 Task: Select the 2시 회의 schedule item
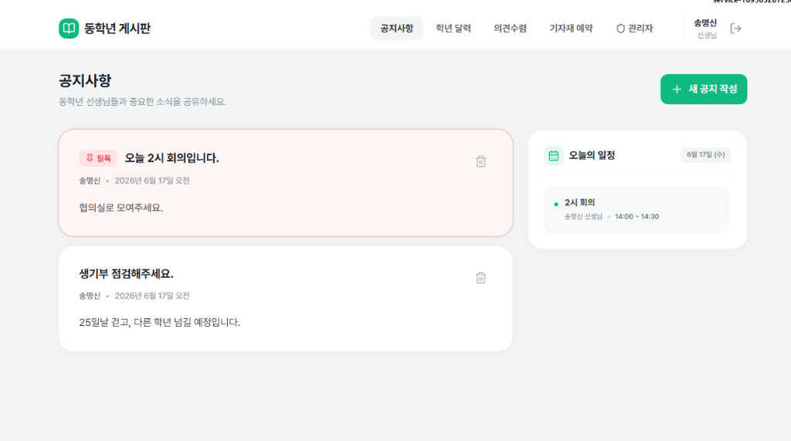click(x=637, y=209)
